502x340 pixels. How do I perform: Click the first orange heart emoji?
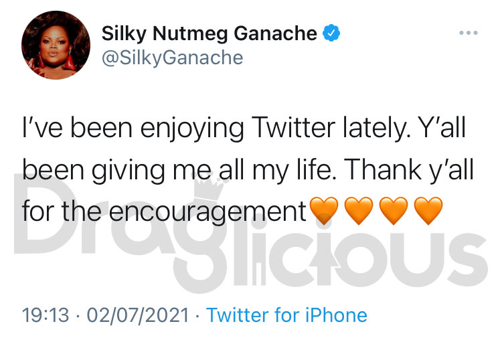click(324, 210)
